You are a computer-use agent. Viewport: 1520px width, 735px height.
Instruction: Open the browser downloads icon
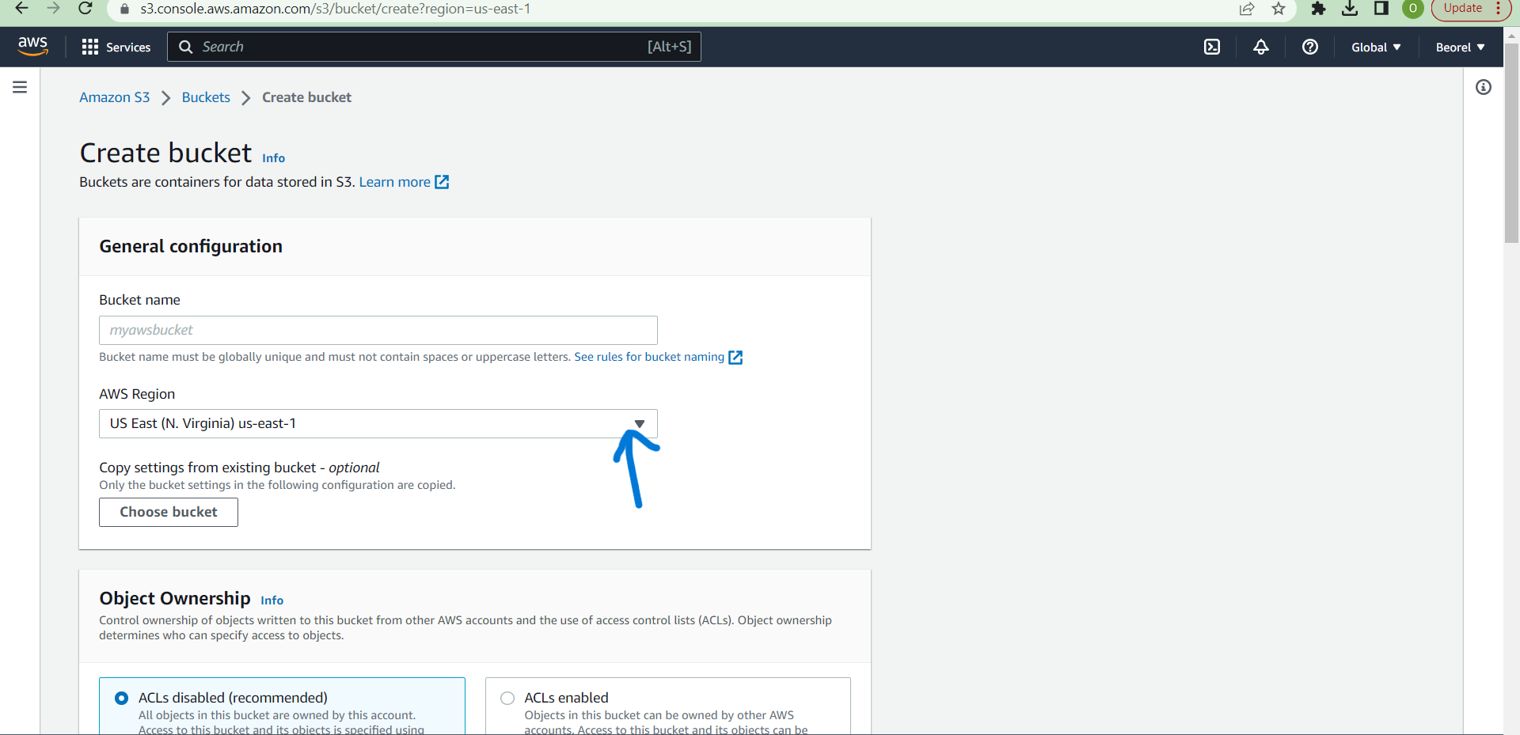(1350, 9)
